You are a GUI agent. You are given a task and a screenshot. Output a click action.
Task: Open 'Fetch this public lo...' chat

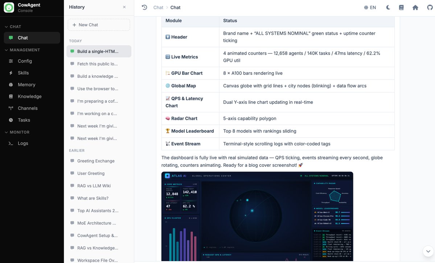pos(99,64)
